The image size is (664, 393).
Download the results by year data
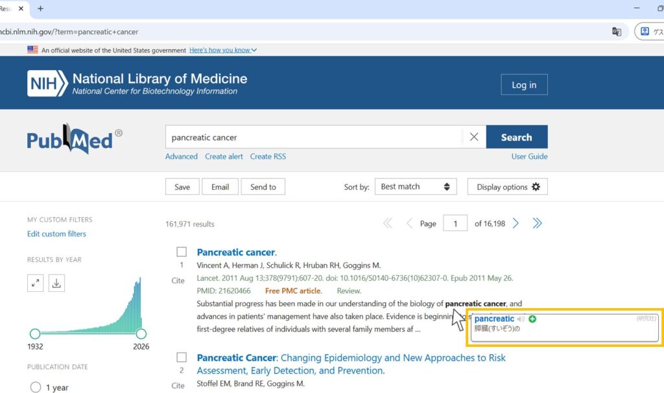[56, 283]
